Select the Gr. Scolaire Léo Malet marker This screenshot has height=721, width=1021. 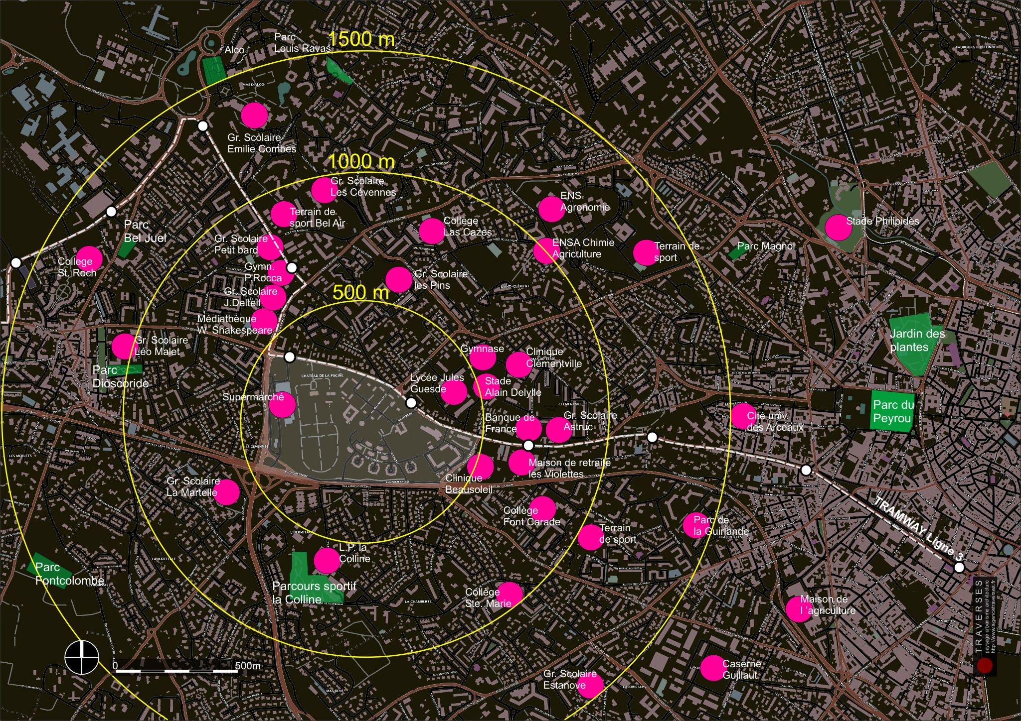125,347
